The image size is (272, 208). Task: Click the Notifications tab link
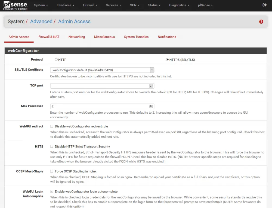[x=167, y=37]
